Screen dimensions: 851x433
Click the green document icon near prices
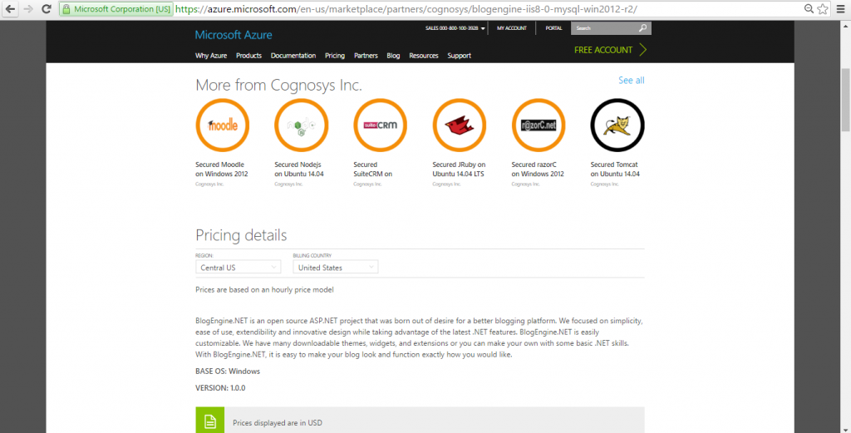click(210, 421)
